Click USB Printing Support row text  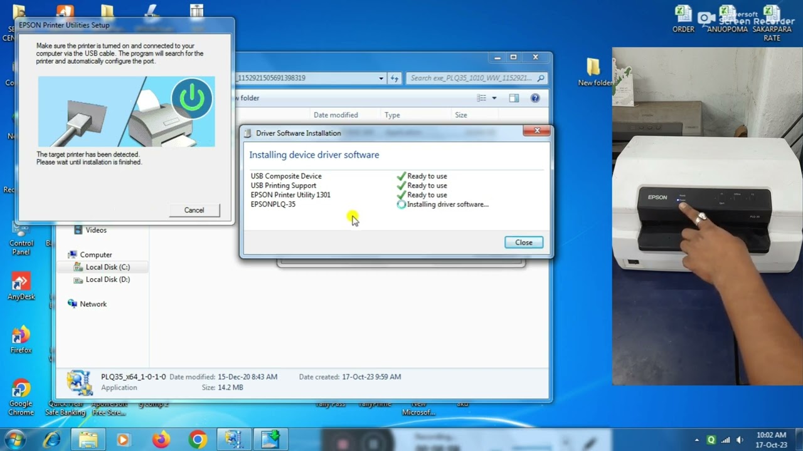click(x=284, y=185)
